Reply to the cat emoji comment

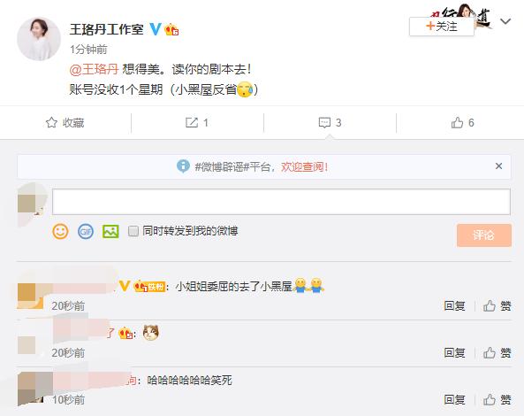(x=454, y=352)
